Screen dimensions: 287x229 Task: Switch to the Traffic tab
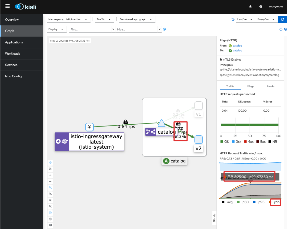(x=230, y=86)
